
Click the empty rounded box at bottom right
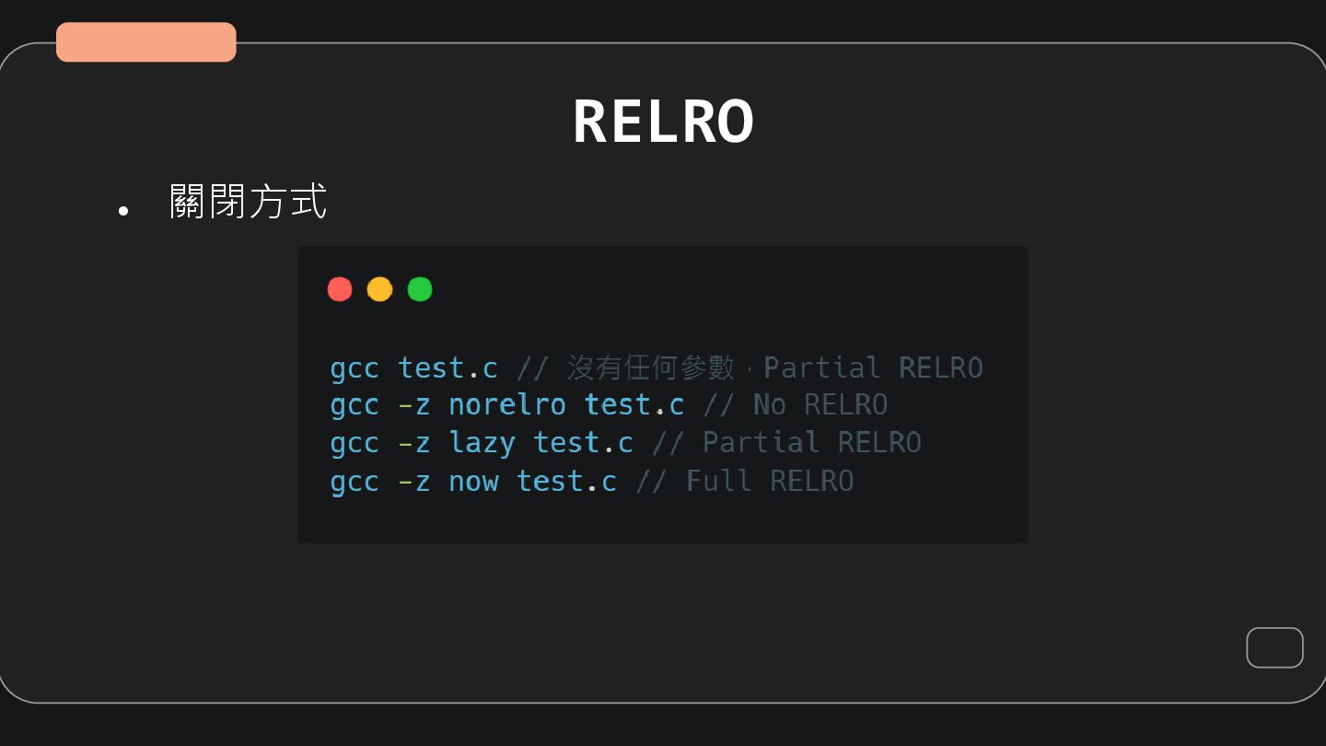1274,647
